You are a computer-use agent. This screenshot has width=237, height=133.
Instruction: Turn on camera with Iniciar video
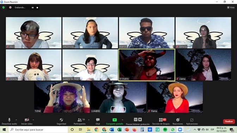27,121
